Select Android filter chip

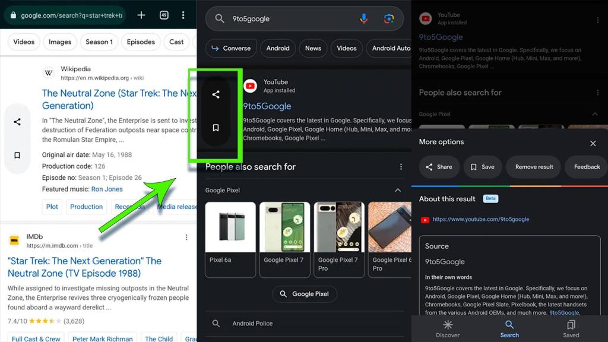pos(278,49)
